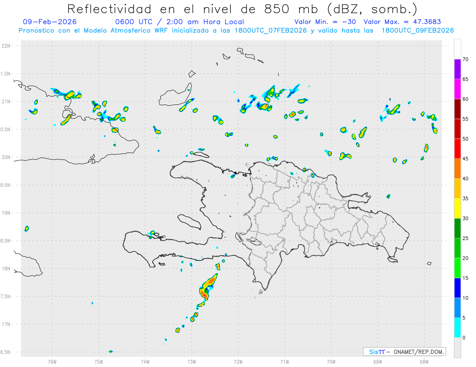Click the light blue 5–10 dBZ colorbar segment

click(457, 308)
